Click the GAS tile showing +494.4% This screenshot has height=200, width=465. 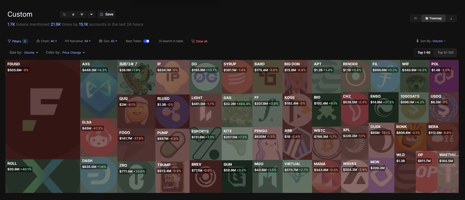[237, 110]
